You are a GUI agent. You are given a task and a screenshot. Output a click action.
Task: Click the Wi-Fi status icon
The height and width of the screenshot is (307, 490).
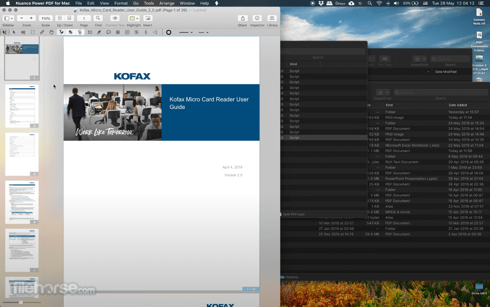click(379, 3)
